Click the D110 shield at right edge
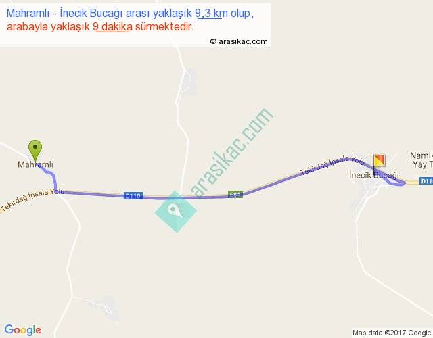This screenshot has height=338, width=433. 426,181
